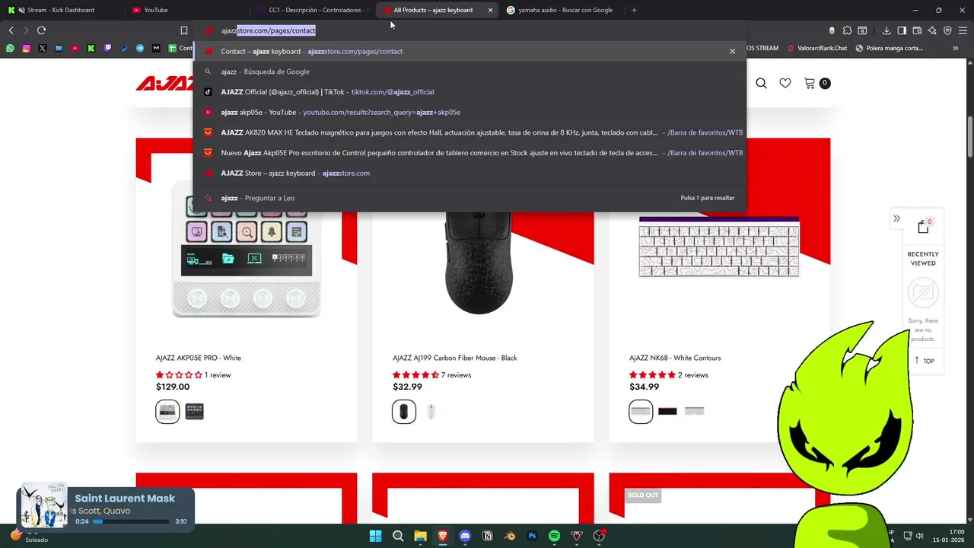Toggle the browser sidebar panel icon

(x=902, y=30)
